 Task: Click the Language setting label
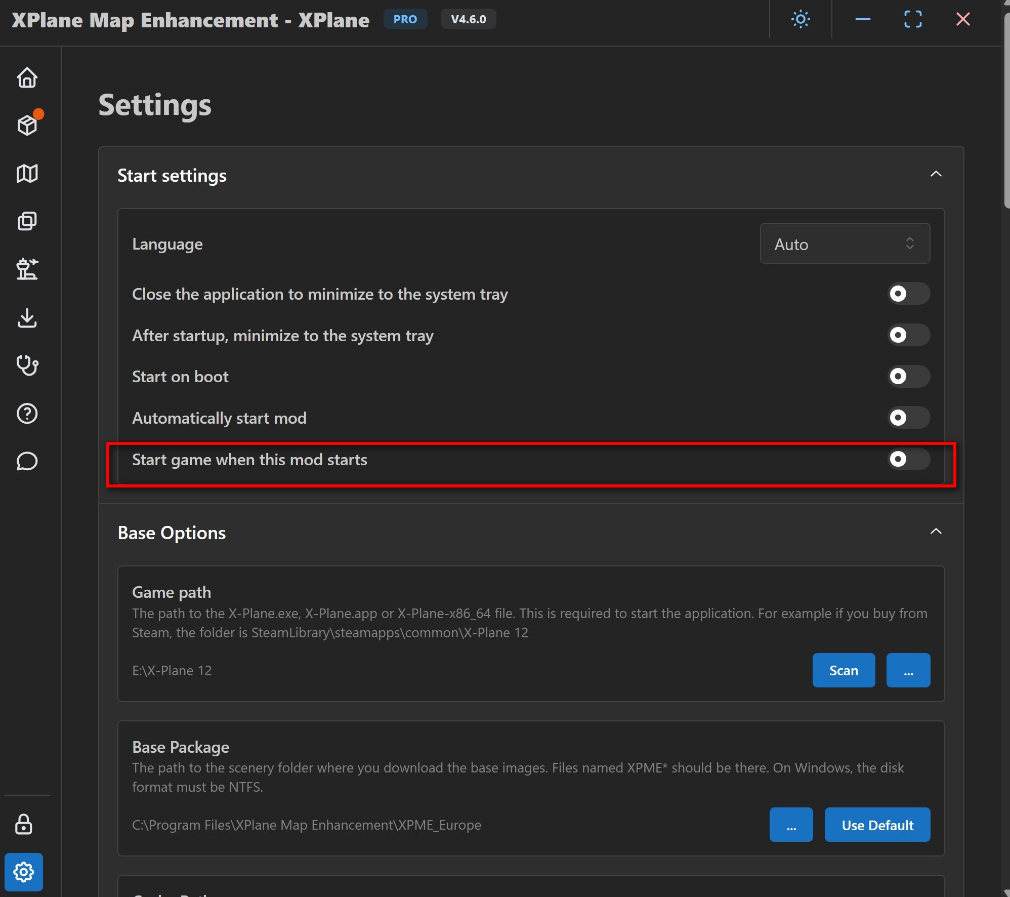(167, 244)
